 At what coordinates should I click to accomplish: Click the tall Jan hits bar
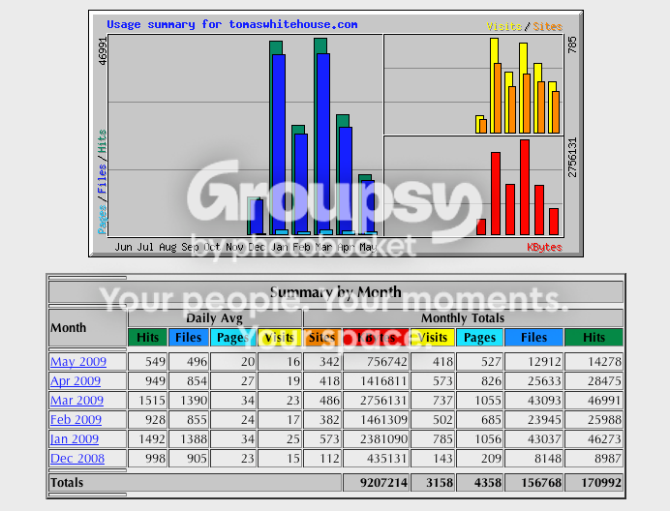pos(276,47)
